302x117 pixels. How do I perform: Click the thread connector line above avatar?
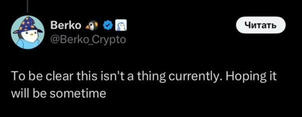[28, 6]
